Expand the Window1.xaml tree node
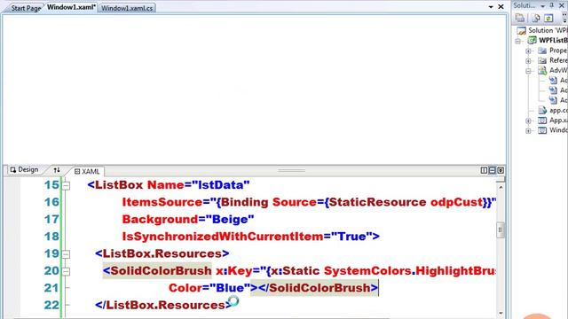568x319 pixels. (x=529, y=130)
